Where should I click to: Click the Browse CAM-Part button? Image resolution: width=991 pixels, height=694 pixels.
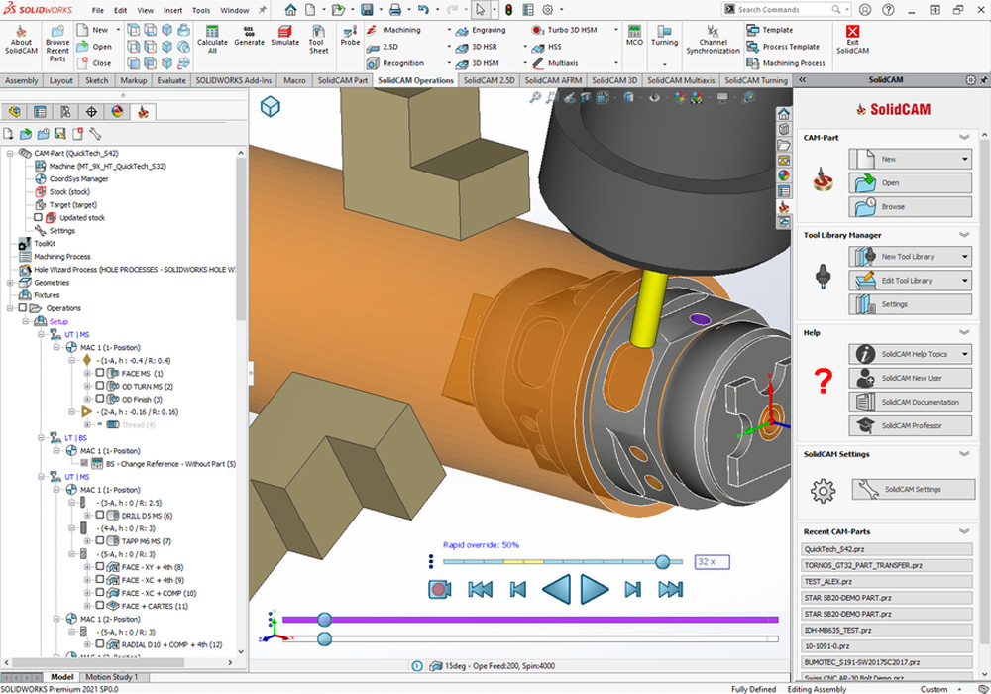coord(910,206)
